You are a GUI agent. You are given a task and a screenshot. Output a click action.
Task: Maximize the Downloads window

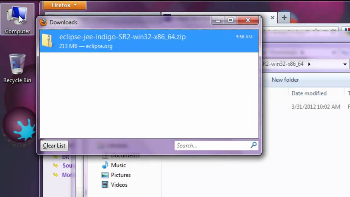click(x=231, y=21)
